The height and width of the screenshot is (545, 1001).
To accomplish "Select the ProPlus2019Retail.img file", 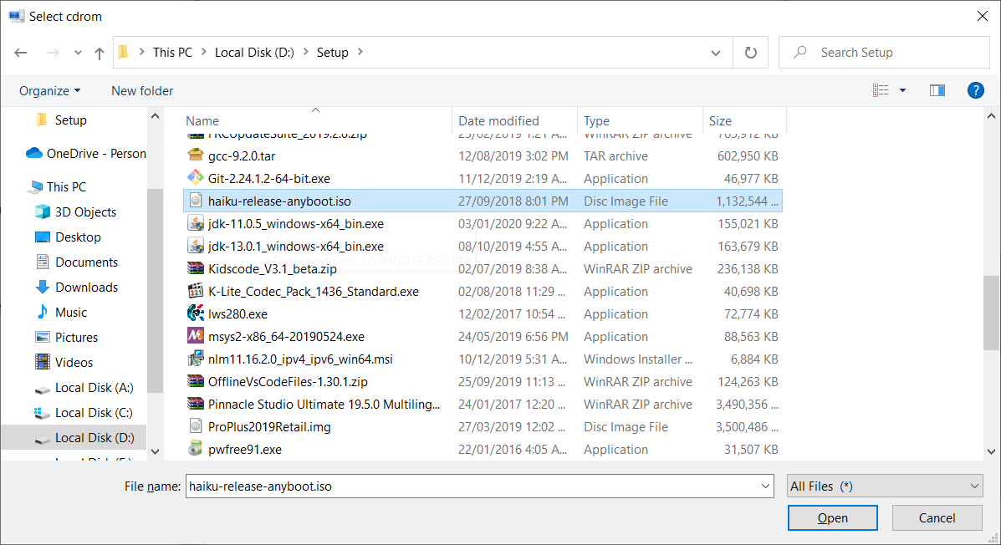I will [x=269, y=427].
